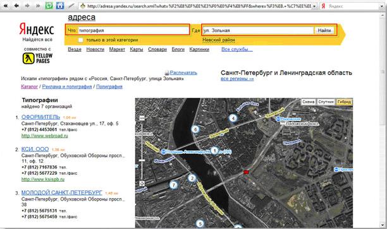Expand the 'Все службы...' link
This screenshot has width=387, height=229.
point(237,49)
